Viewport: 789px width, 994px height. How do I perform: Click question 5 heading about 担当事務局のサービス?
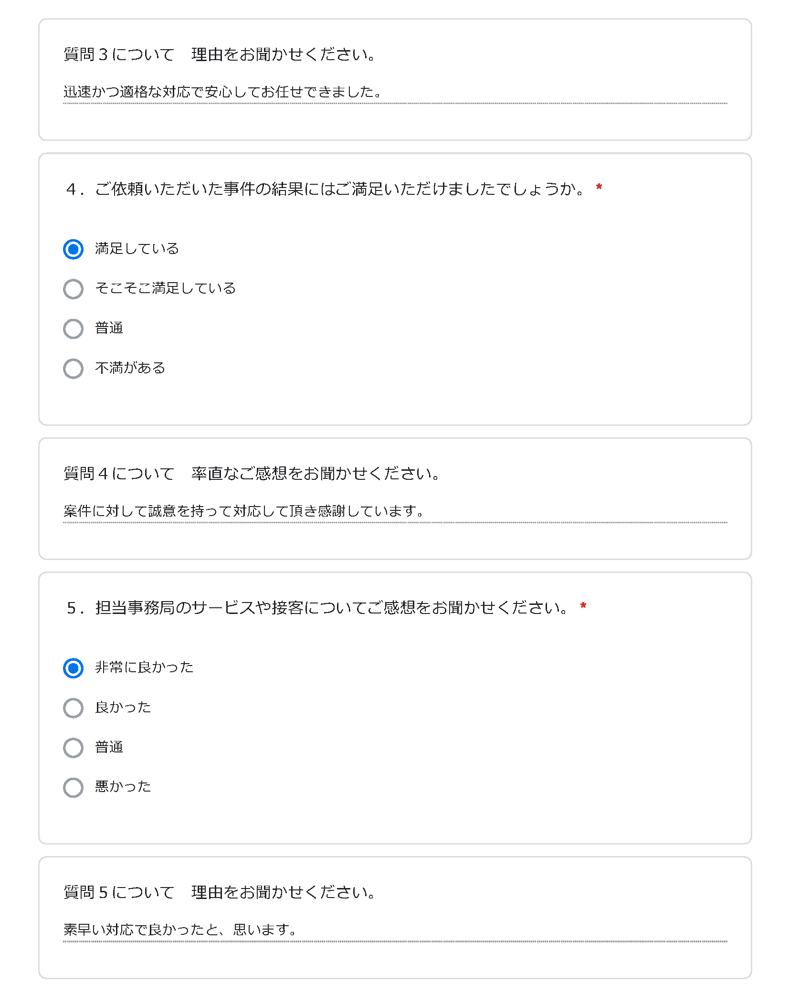pyautogui.click(x=318, y=608)
